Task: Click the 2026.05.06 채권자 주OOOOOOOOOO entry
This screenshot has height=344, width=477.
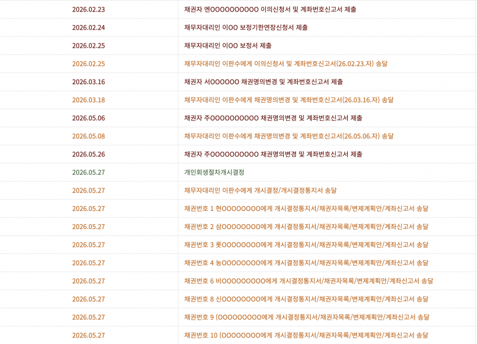Action: point(273,118)
